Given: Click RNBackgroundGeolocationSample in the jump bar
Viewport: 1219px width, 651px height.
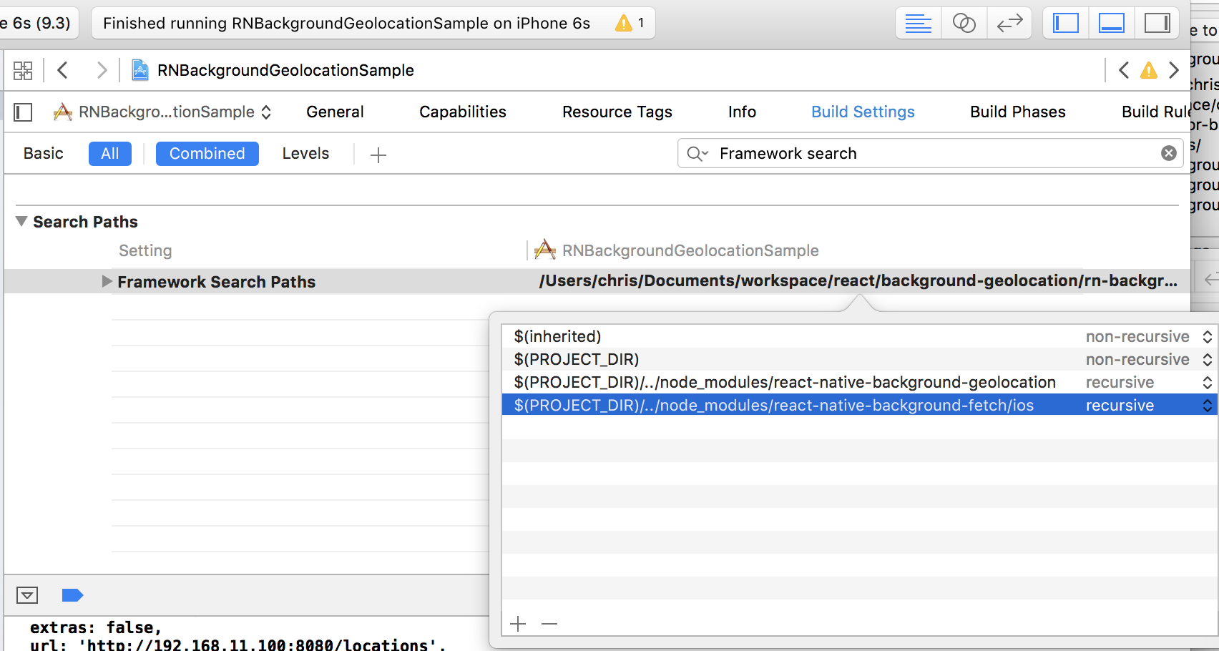Looking at the screenshot, I should (x=285, y=70).
